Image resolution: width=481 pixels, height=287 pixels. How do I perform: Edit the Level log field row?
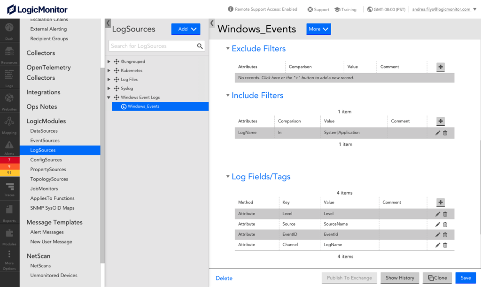pyautogui.click(x=438, y=214)
